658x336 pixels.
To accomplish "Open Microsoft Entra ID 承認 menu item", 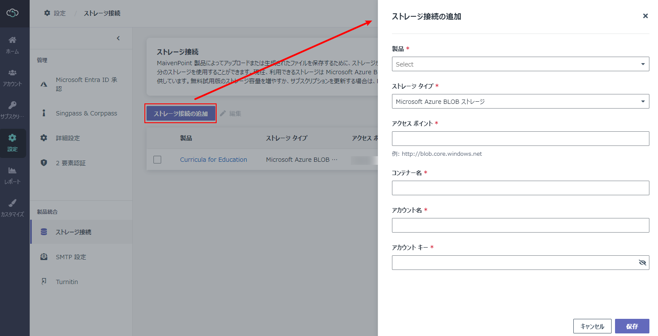I will click(82, 84).
